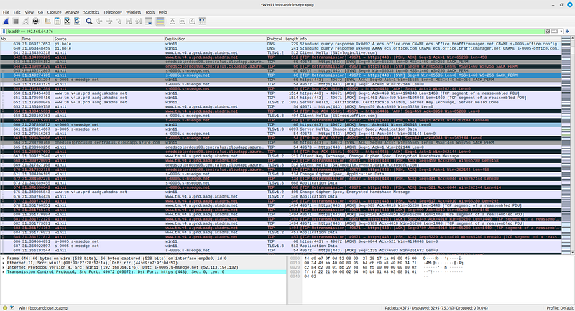Sort by the Info column header
Screen dimensions: 575x311
click(430, 39)
